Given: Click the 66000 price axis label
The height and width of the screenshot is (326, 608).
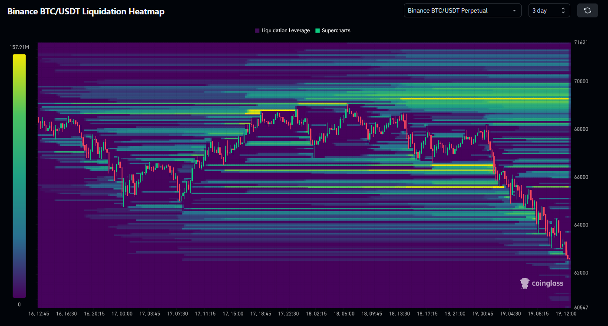Looking at the screenshot, I should click(581, 177).
